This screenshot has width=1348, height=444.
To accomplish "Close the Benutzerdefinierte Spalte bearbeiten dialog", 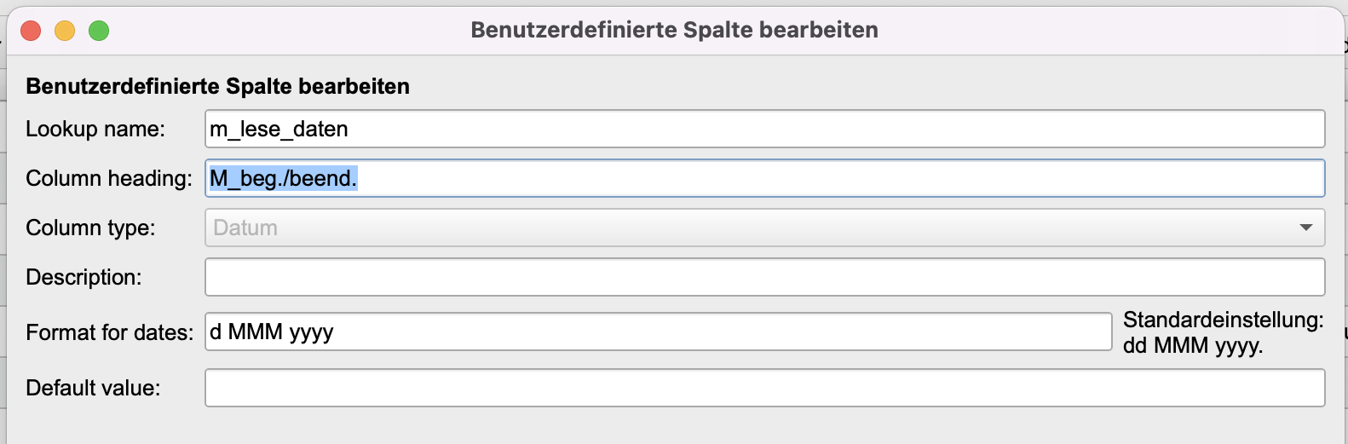I will tap(31, 31).
